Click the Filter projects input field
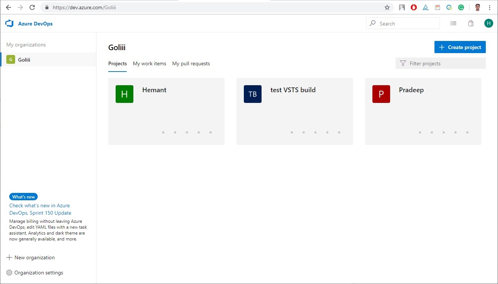This screenshot has height=284, width=498. 441,63
